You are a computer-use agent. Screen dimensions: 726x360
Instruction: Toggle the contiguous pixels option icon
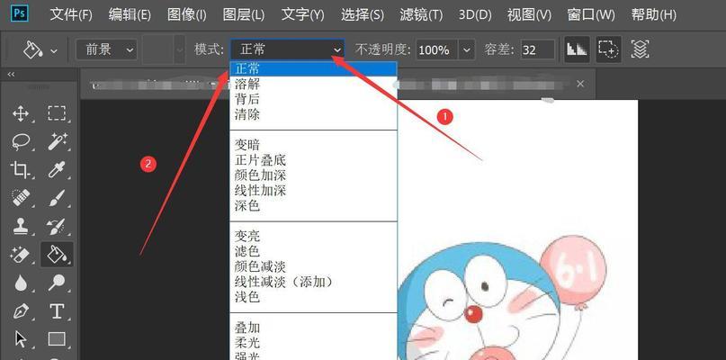608,49
